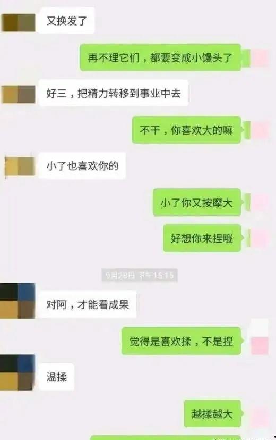276x440 pixels.
Task: Select the green bubble '小了你又按摩大'
Action: 197,202
